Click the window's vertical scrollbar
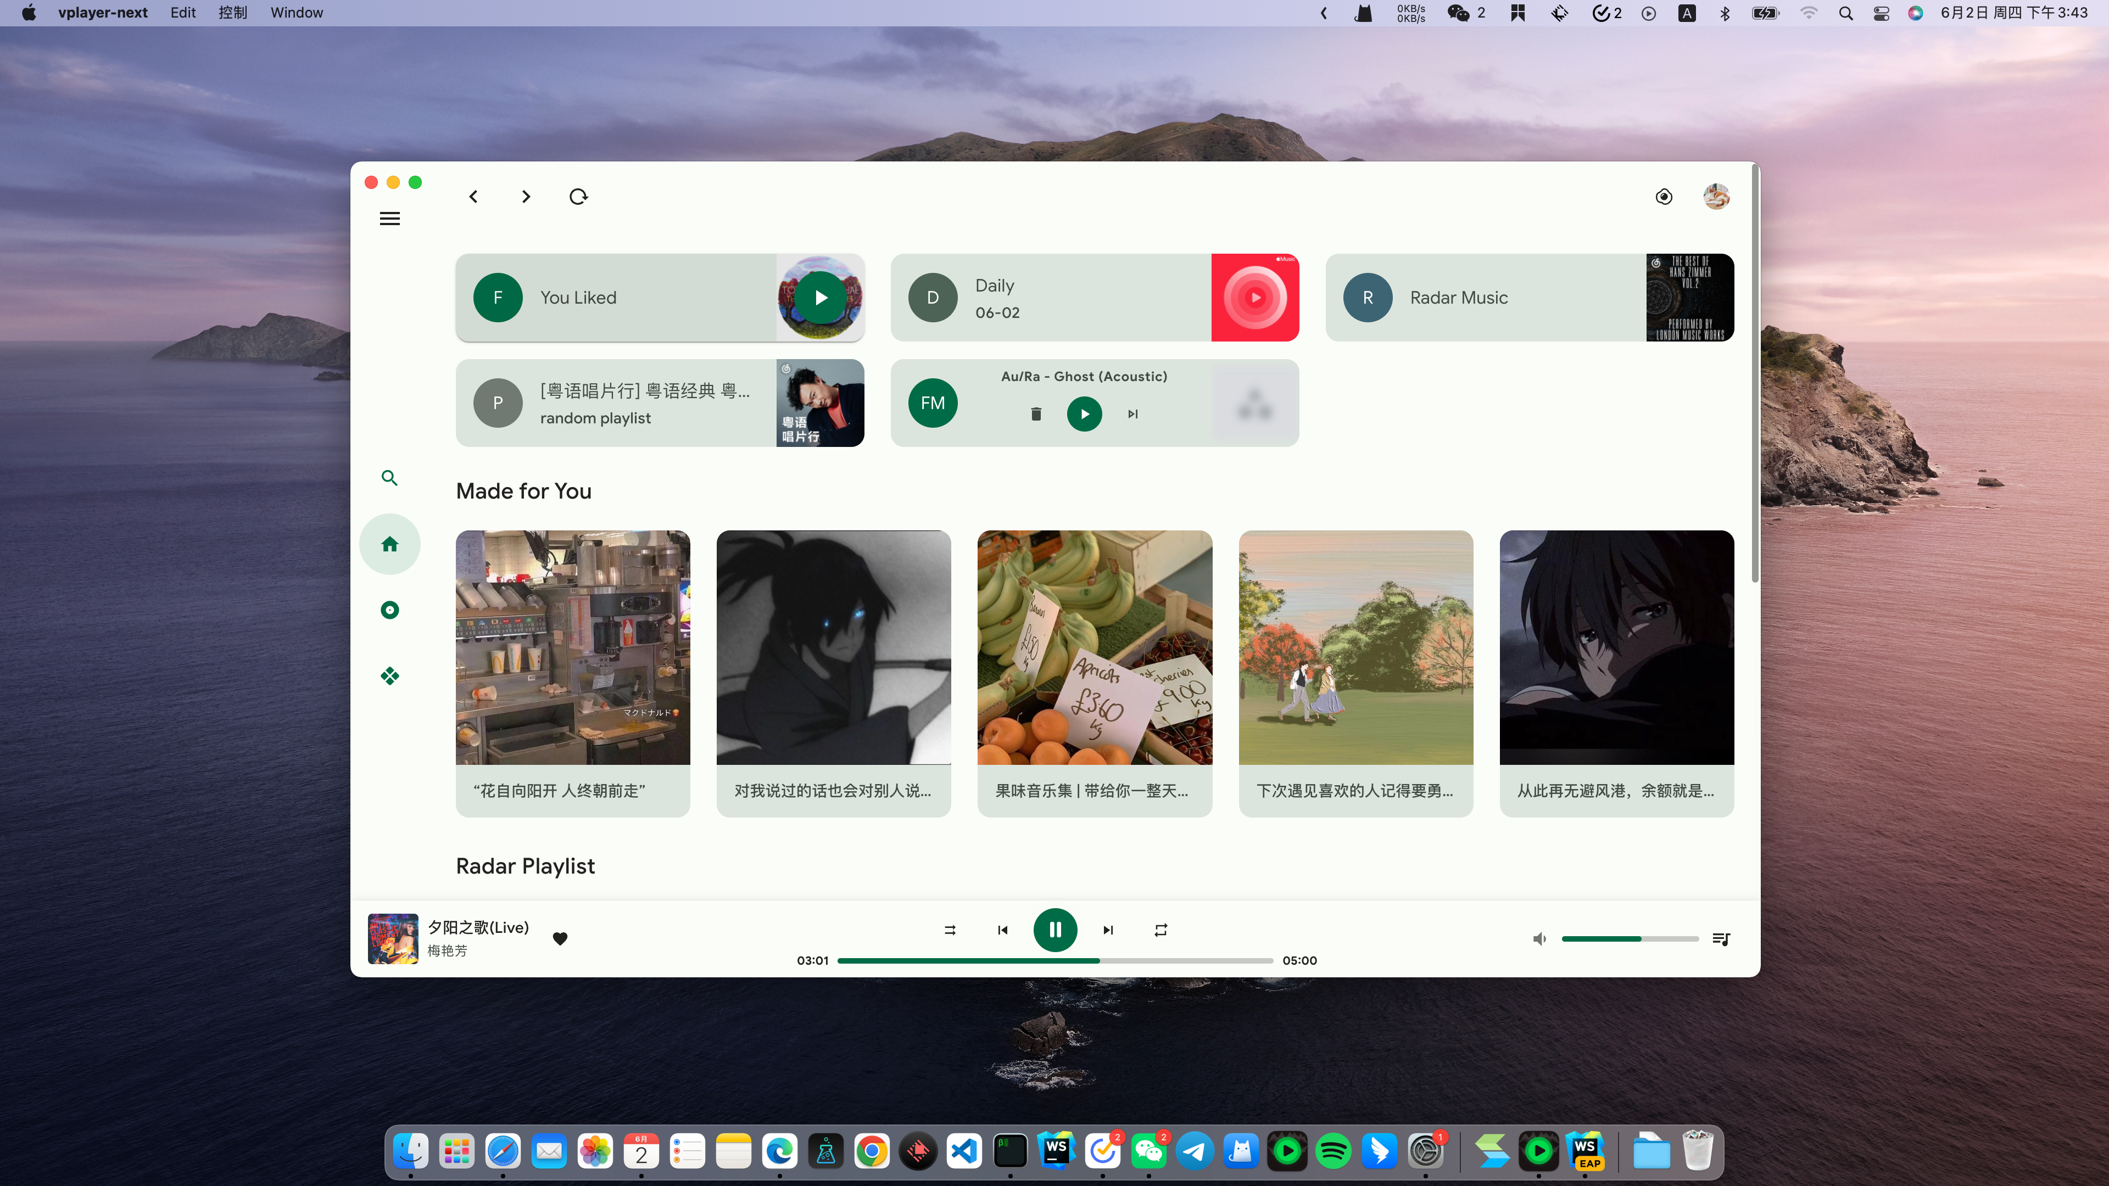Screen dimensions: 2109x1186 tap(1755, 373)
